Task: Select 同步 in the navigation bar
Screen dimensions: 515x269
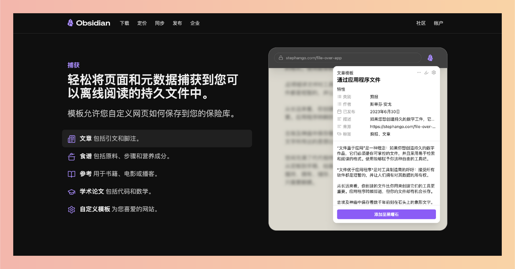Action: (160, 23)
